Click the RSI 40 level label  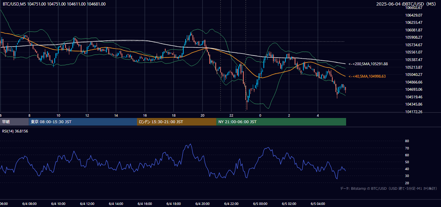click(407, 169)
